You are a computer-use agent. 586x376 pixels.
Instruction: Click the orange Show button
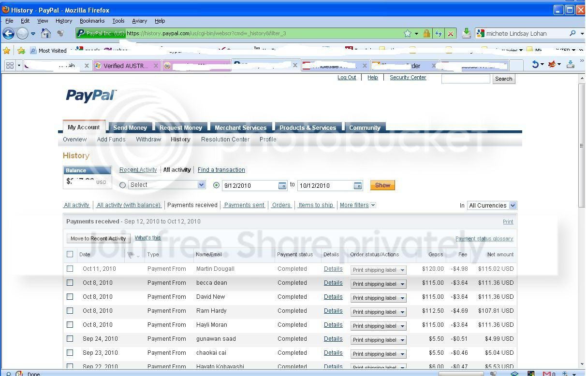click(382, 185)
